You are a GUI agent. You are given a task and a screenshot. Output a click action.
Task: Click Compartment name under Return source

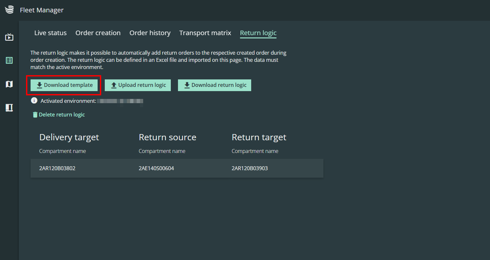162,151
